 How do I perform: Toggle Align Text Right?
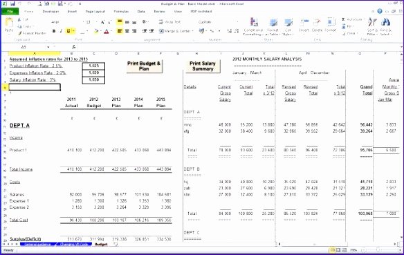coord(134,31)
